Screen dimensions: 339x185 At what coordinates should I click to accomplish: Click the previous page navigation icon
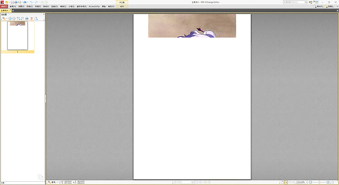pos(179,182)
